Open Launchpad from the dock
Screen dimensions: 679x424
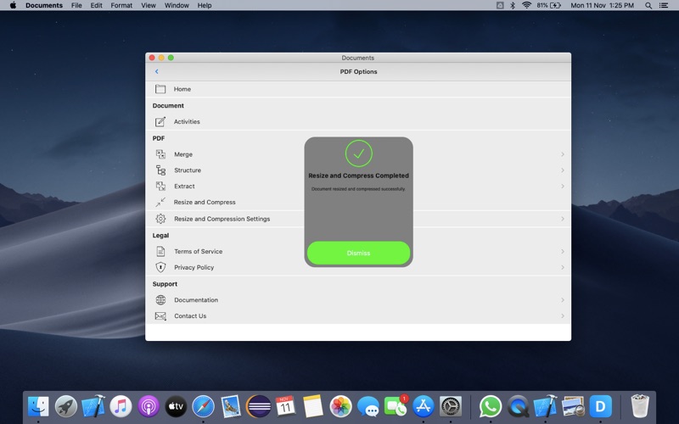click(x=66, y=407)
